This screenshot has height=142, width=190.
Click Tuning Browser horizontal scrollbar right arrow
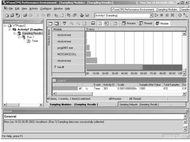tap(41, 105)
